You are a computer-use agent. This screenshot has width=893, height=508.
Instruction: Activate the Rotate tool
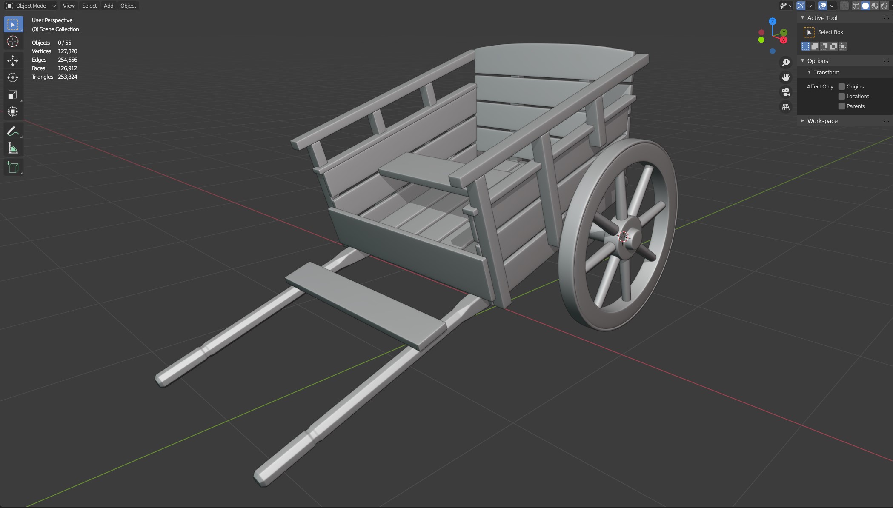(13, 77)
